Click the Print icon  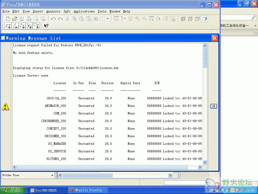[29, 19]
